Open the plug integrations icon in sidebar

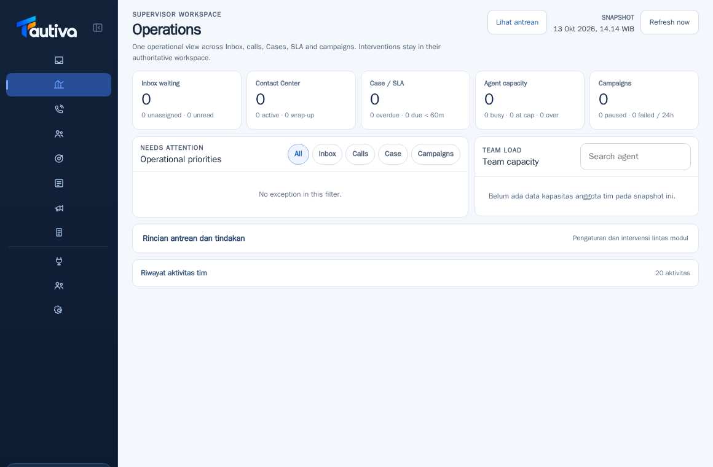(58, 261)
